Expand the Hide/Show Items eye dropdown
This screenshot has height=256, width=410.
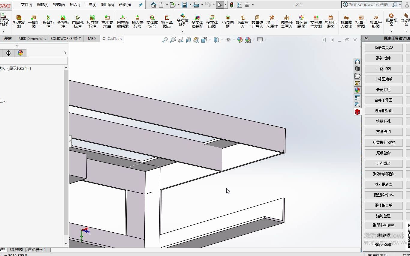click(234, 40)
